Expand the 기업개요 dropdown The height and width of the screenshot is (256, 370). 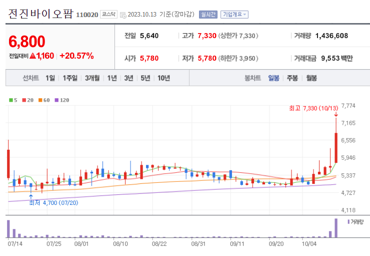(x=234, y=15)
